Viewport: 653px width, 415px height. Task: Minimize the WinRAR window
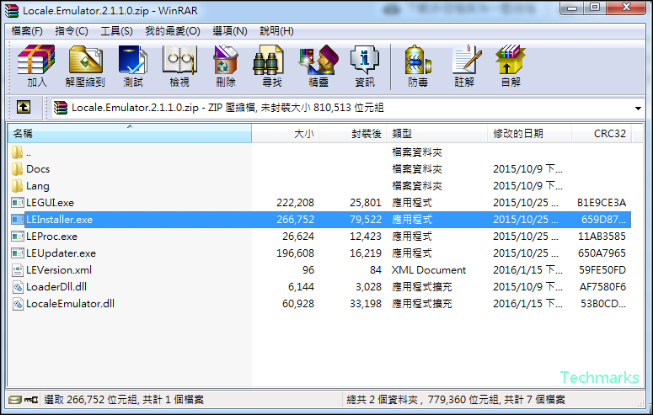tap(572, 8)
